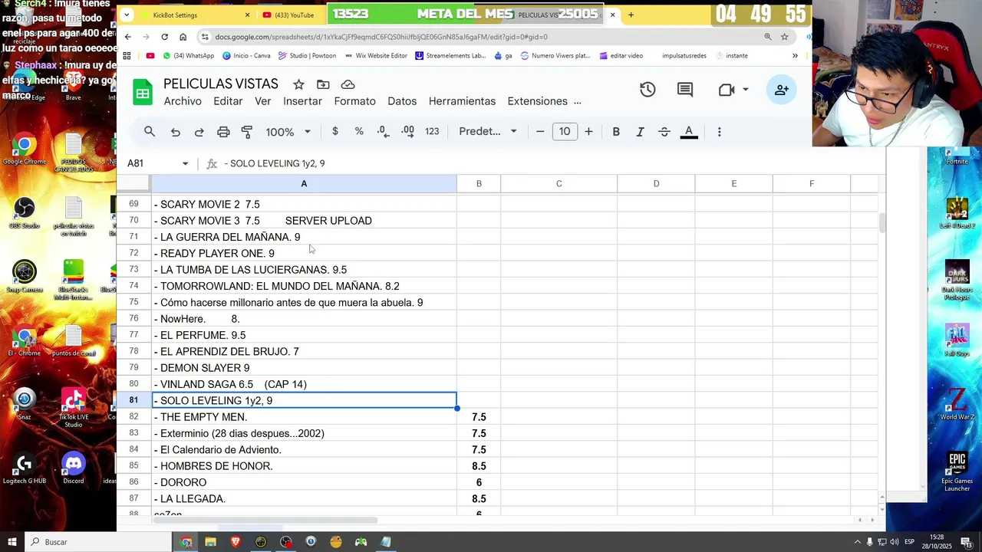Toggle bold formatting
The height and width of the screenshot is (552, 982).
[616, 132]
